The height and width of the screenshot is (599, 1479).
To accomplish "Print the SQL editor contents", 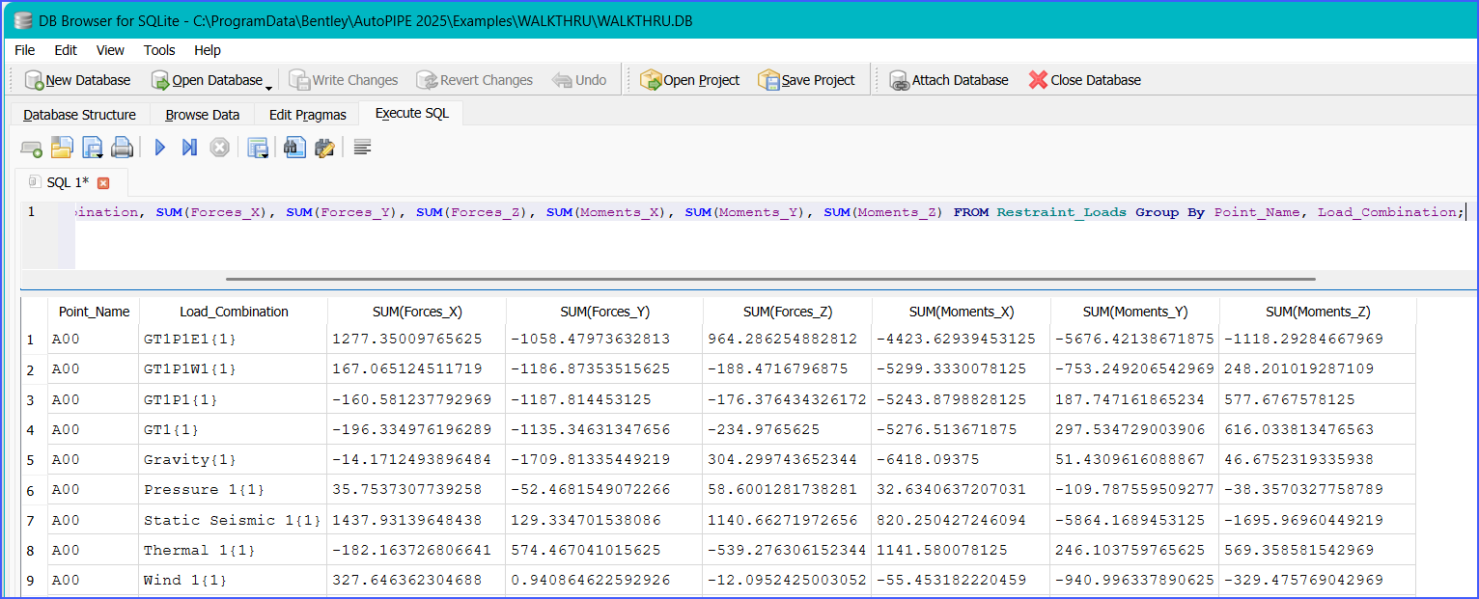I will point(122,148).
